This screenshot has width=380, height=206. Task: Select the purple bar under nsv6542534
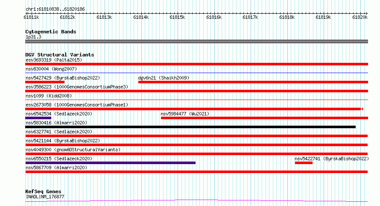[x=38, y=118]
